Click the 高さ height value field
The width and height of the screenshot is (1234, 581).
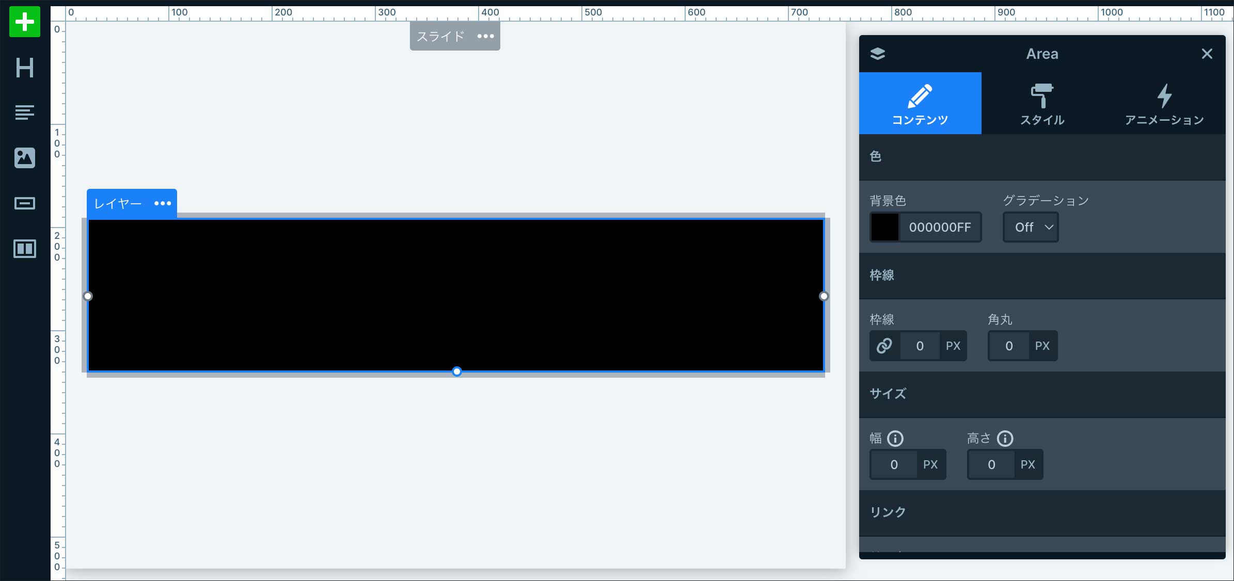(x=991, y=464)
